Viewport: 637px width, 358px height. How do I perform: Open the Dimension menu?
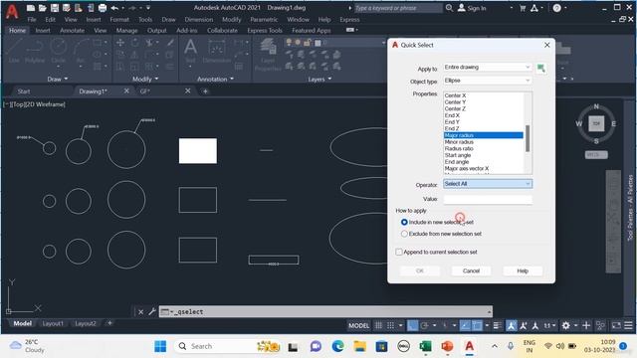tap(199, 20)
